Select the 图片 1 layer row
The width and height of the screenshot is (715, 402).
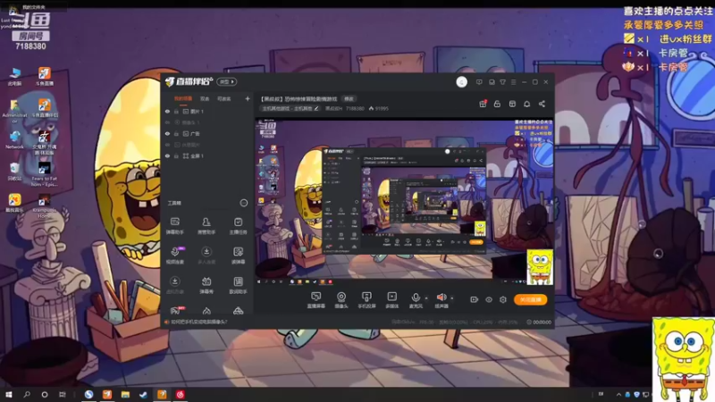pyautogui.click(x=207, y=111)
